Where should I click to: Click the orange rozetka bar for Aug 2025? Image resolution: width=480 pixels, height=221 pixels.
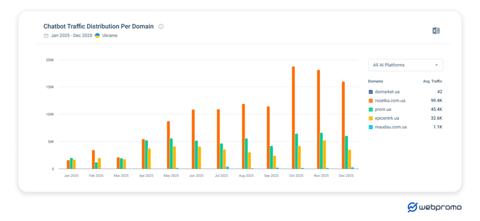click(x=243, y=136)
